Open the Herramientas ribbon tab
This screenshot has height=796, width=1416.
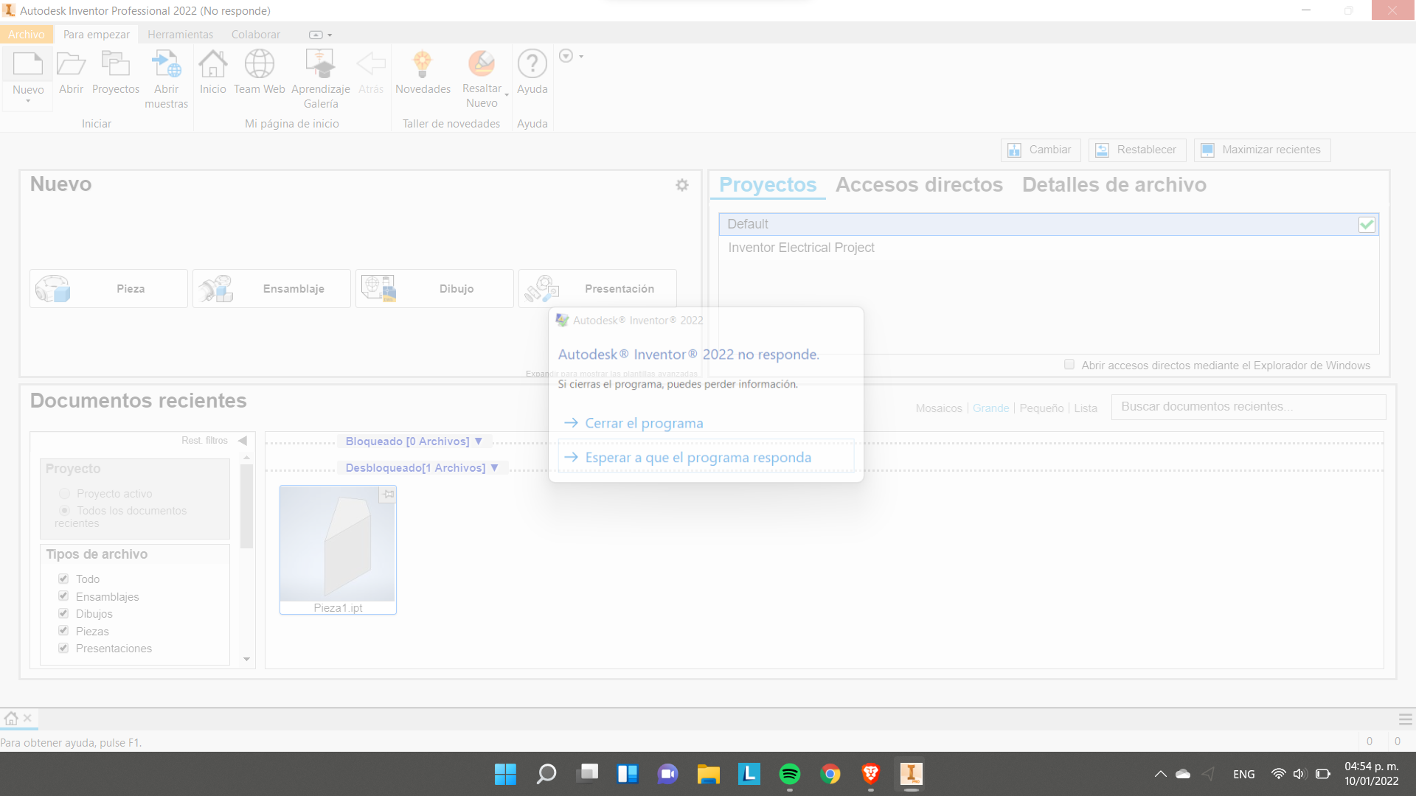pos(180,34)
